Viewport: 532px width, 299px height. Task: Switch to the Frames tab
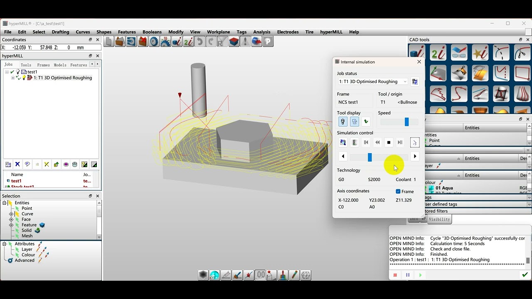point(43,65)
